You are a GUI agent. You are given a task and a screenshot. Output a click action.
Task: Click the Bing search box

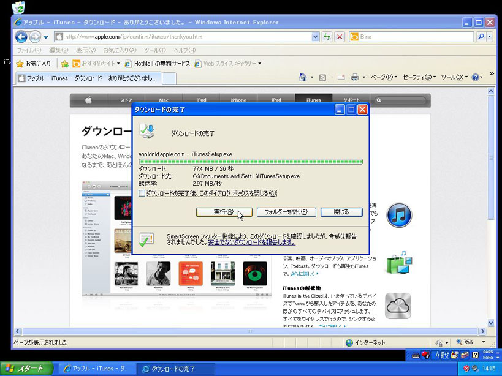click(x=411, y=37)
